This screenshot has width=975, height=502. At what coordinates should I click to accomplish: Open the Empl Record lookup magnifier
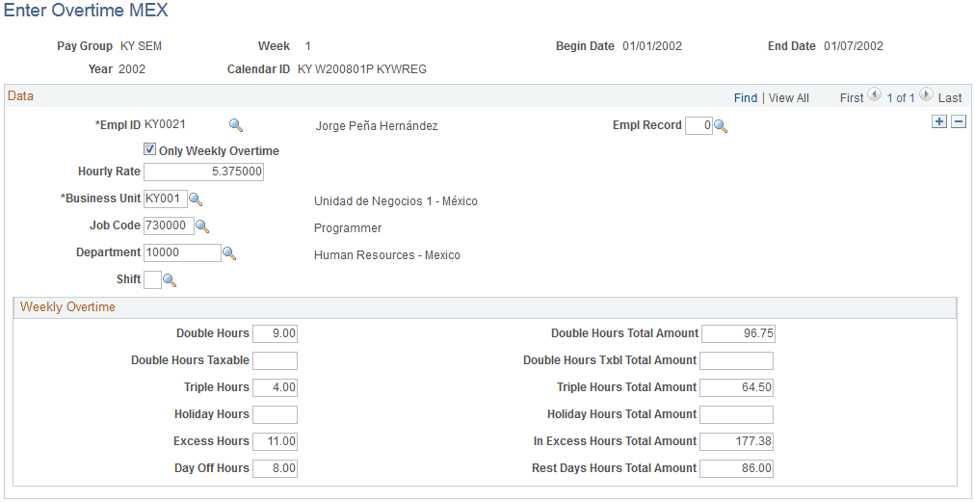(x=720, y=126)
